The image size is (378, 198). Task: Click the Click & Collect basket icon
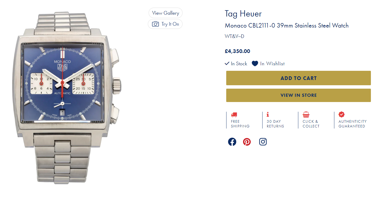(x=306, y=115)
